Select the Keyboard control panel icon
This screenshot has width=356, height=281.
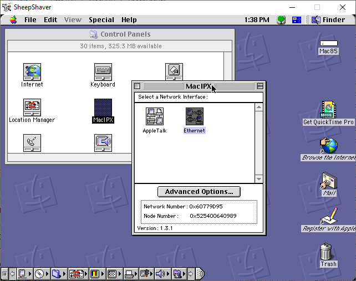pyautogui.click(x=103, y=72)
